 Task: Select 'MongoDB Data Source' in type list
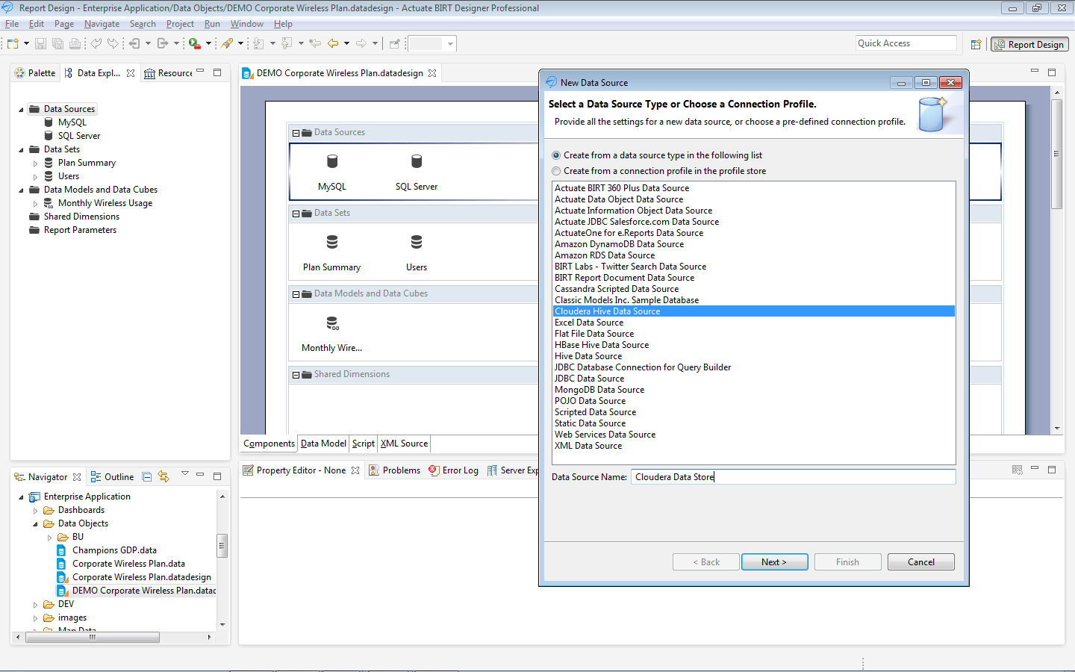(754, 390)
